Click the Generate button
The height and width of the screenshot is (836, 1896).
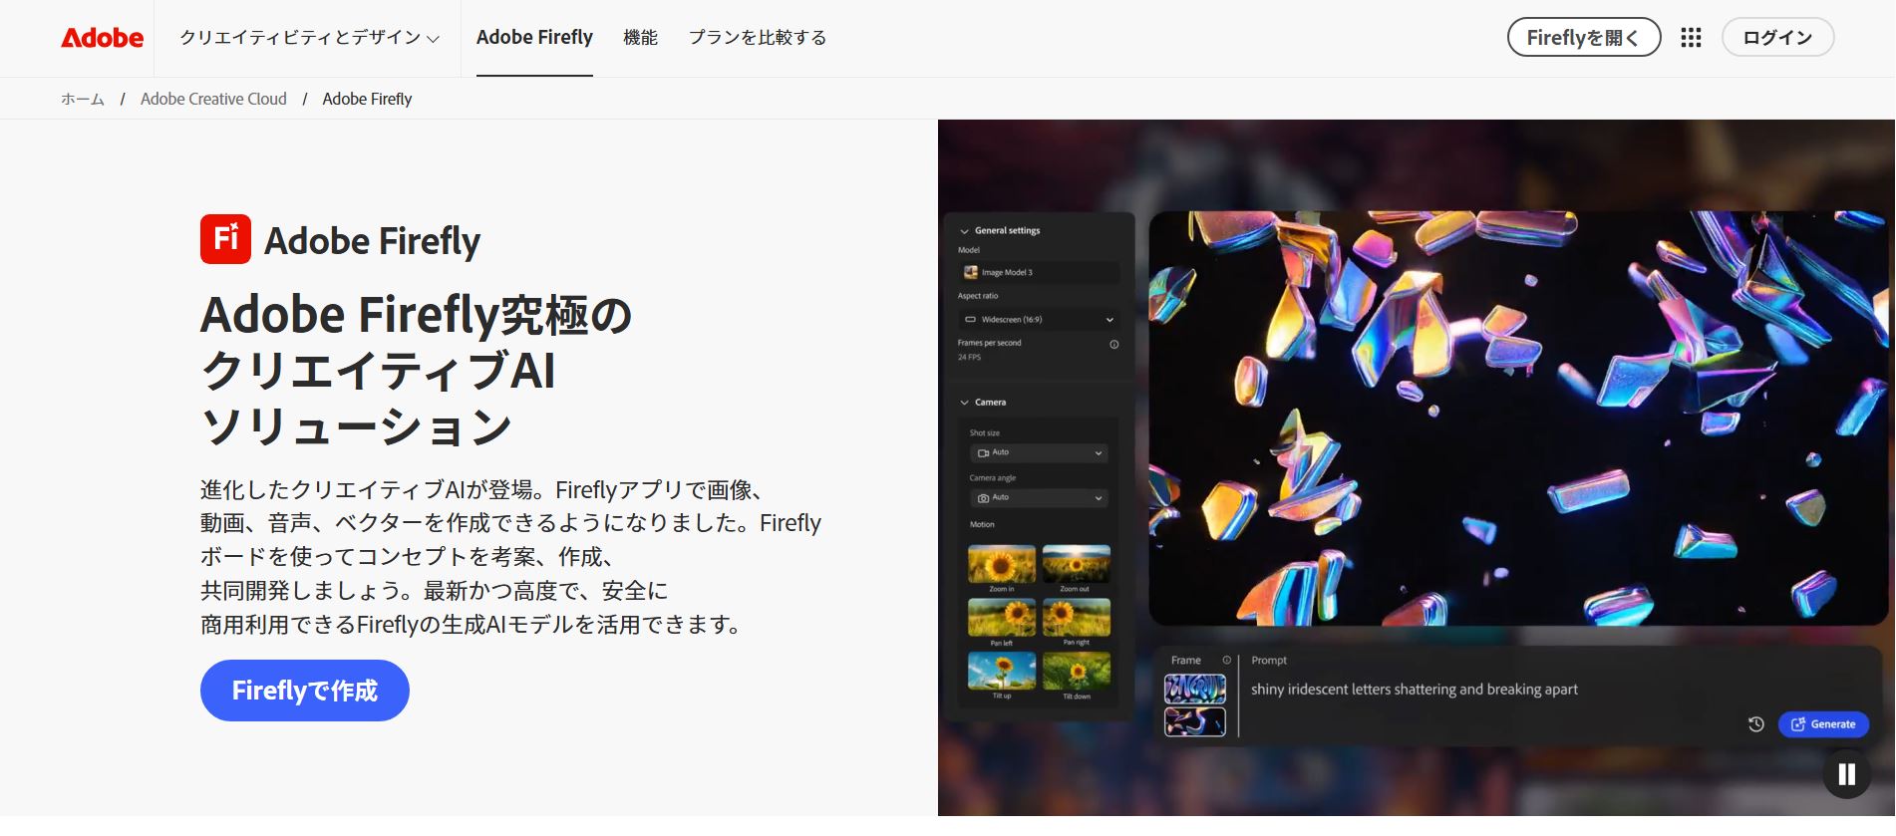click(1823, 724)
